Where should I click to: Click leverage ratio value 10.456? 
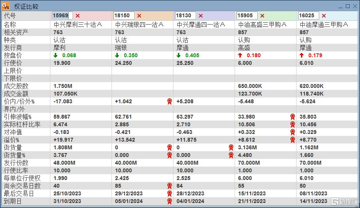(308, 124)
